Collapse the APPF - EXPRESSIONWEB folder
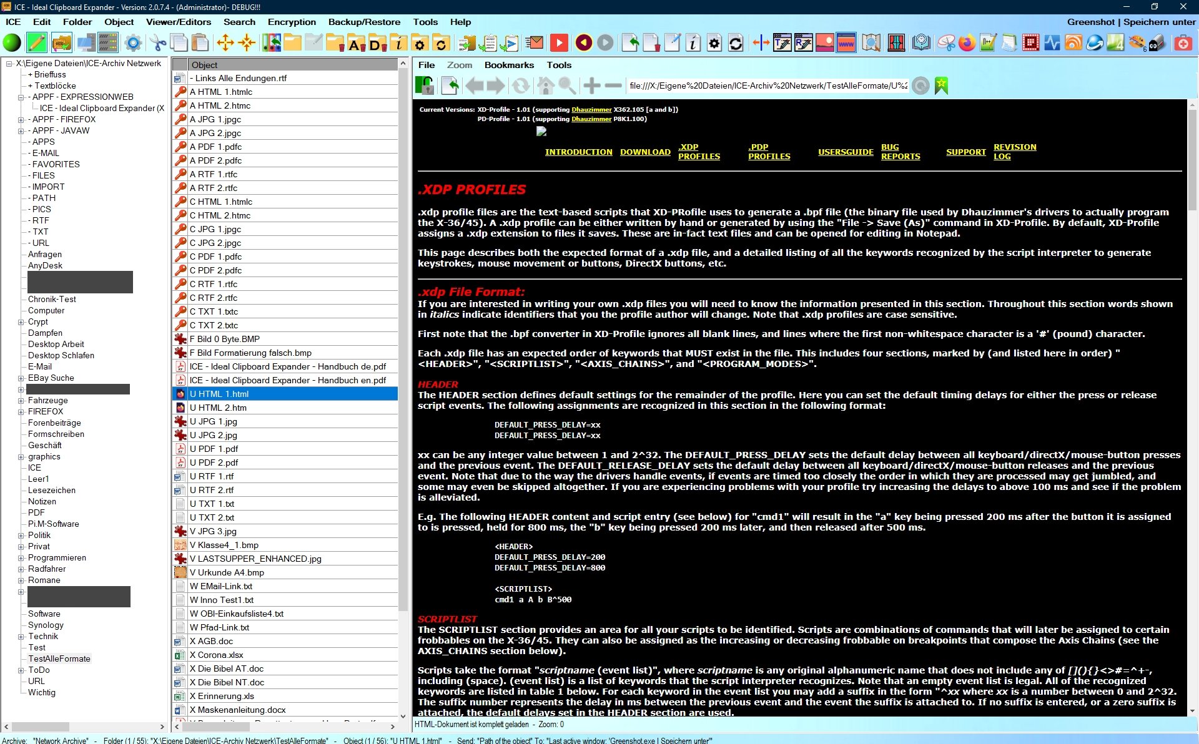Screen dimensions: 1199x744 click(21, 97)
